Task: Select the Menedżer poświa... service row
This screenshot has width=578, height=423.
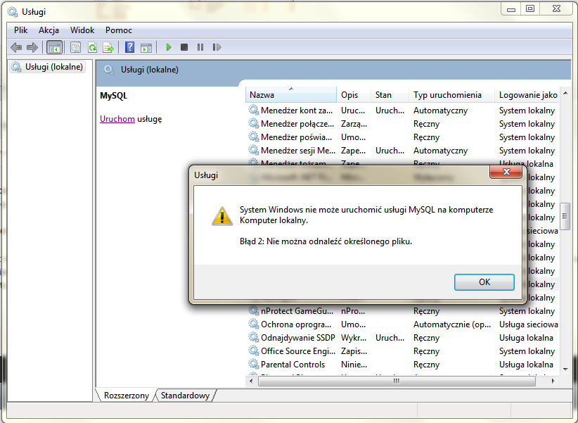Action: [402, 137]
